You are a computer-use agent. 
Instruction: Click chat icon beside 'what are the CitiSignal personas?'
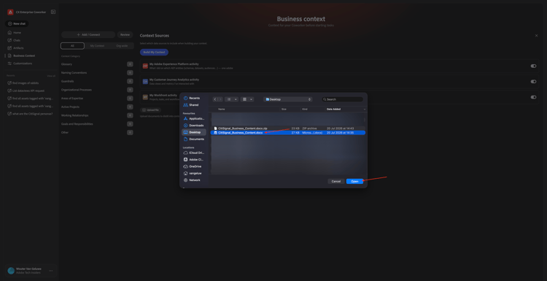pyautogui.click(x=9, y=114)
